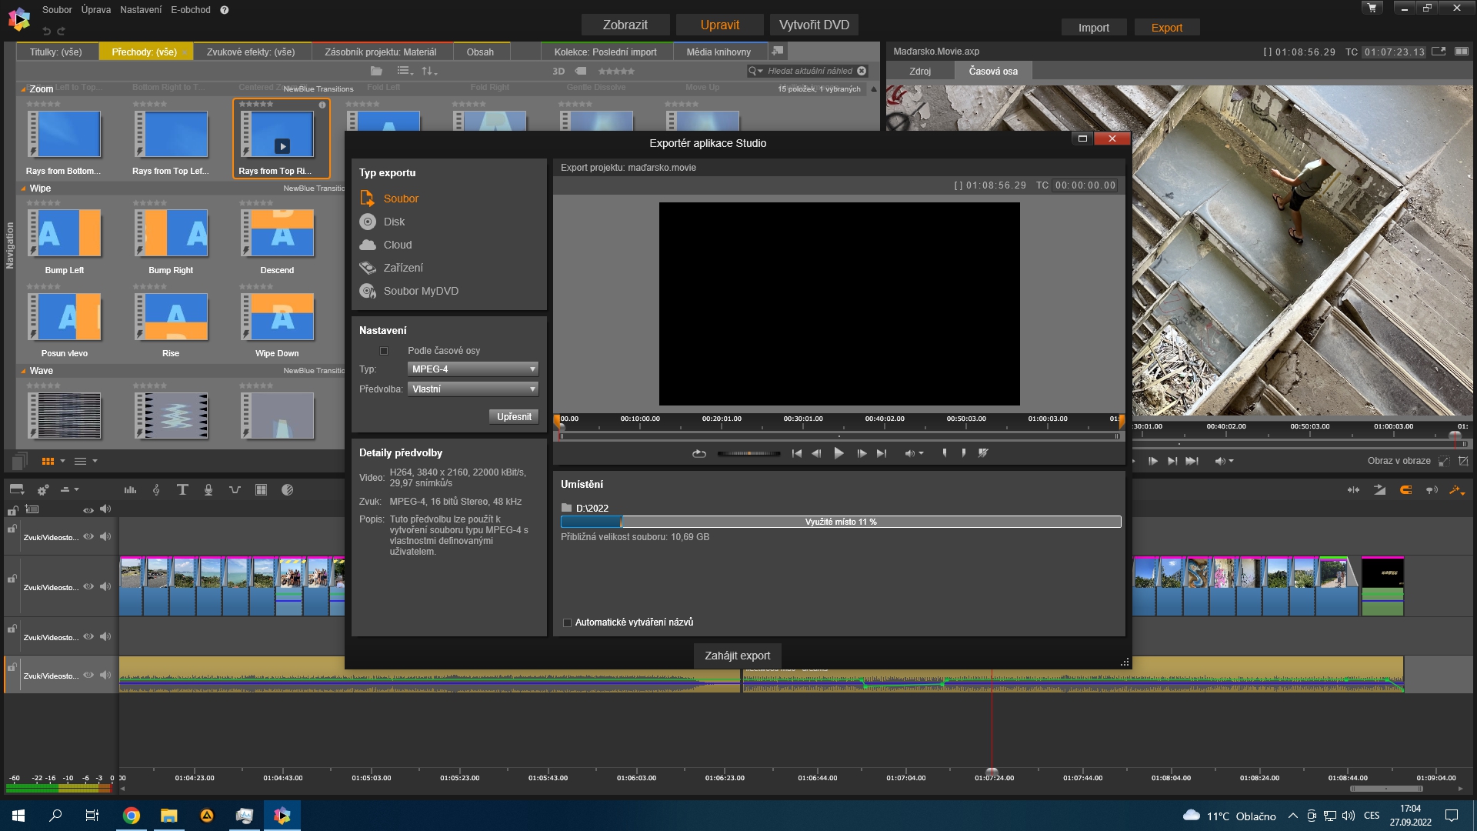This screenshot has width=1477, height=831.
Task: Switch to Zvukové efekty tab
Action: pos(250,52)
